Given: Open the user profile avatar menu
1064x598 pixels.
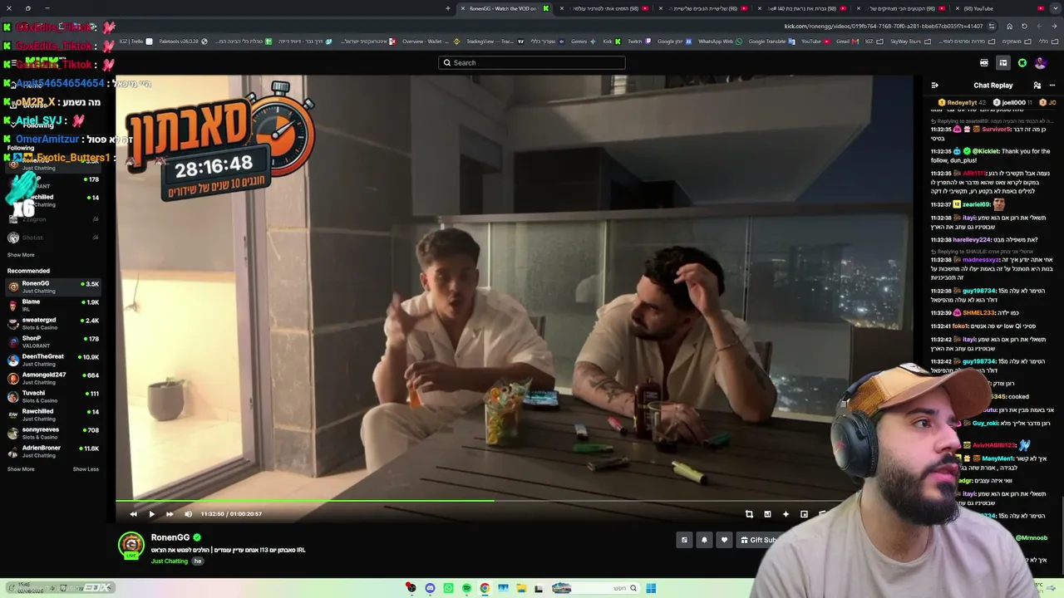Looking at the screenshot, I should click(1041, 63).
